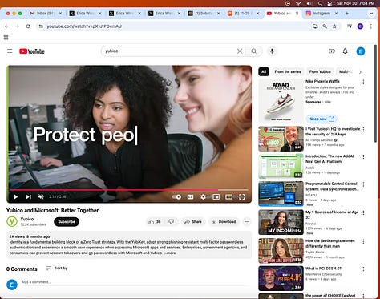
Task: Select the From Yubico chip
Action: [x=320, y=71]
